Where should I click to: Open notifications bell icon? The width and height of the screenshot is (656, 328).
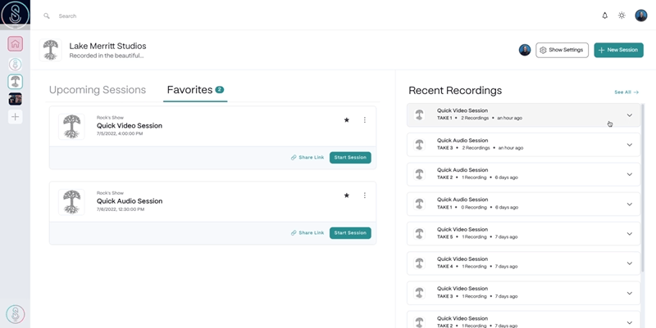605,16
